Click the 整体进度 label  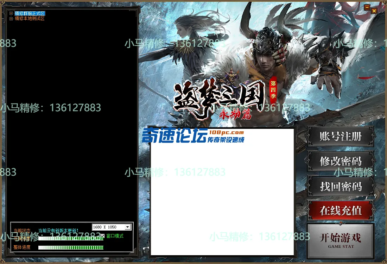(x=22, y=247)
